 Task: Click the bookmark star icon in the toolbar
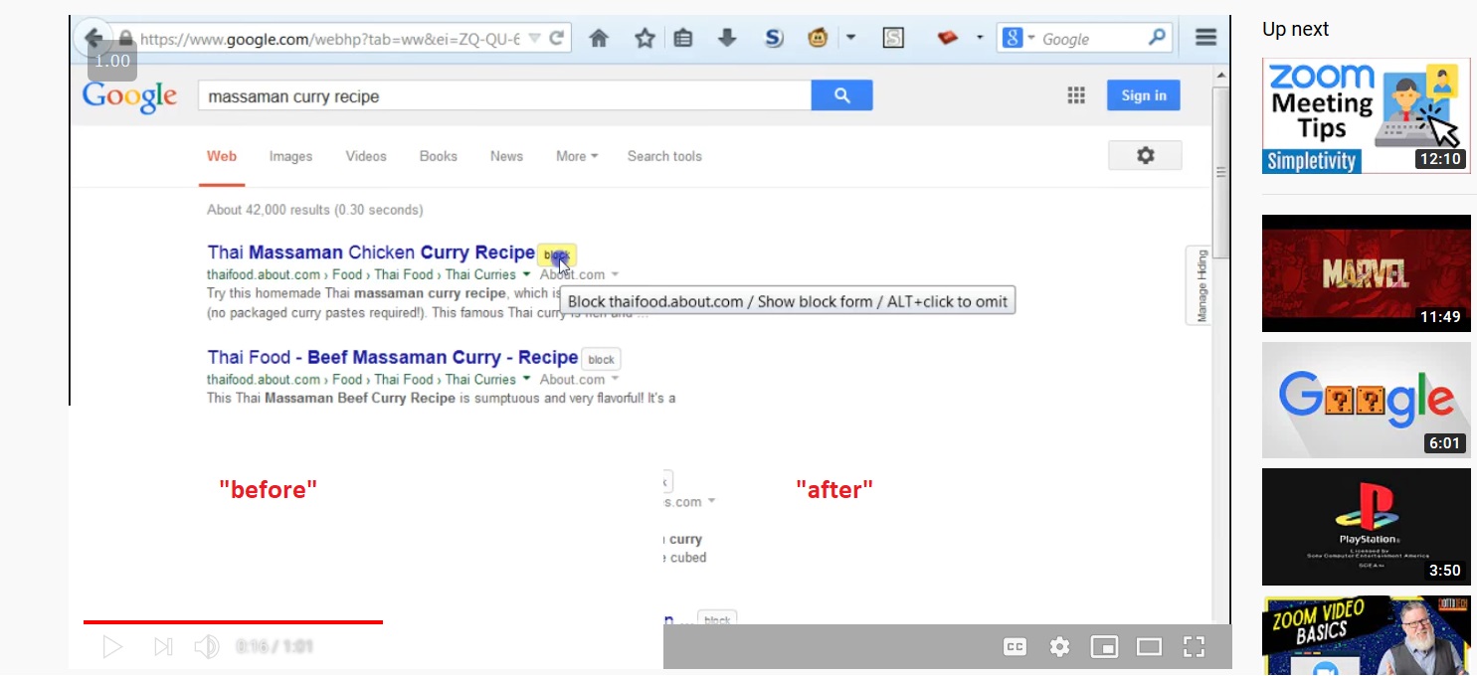[645, 37]
